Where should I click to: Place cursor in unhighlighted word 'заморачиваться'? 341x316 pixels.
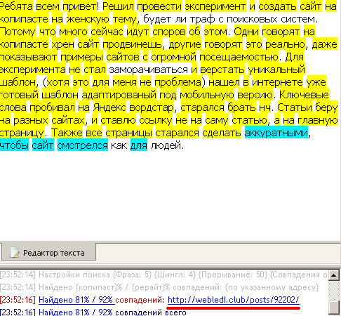click(x=149, y=70)
